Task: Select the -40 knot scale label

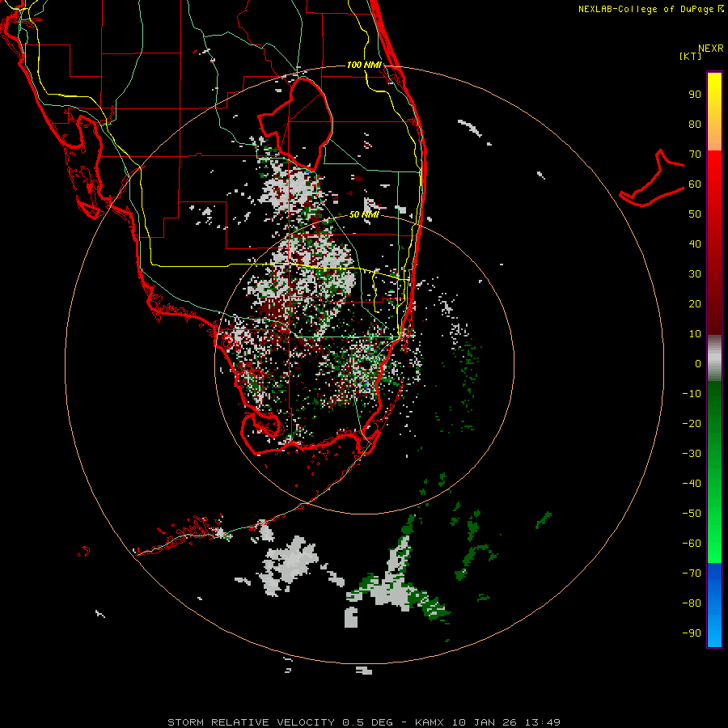Action: (x=692, y=484)
